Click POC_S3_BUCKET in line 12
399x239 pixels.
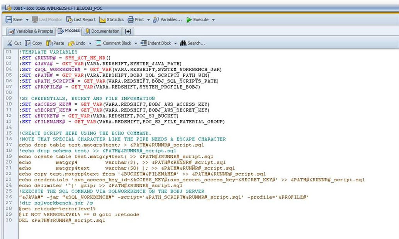[x=156, y=116]
